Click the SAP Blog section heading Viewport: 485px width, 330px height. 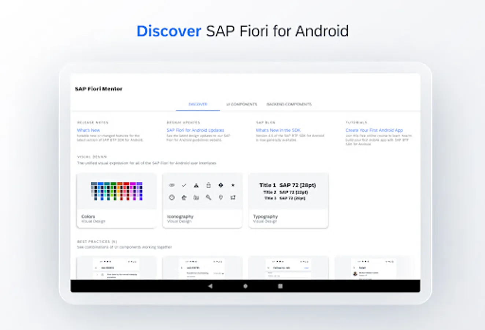coord(266,122)
